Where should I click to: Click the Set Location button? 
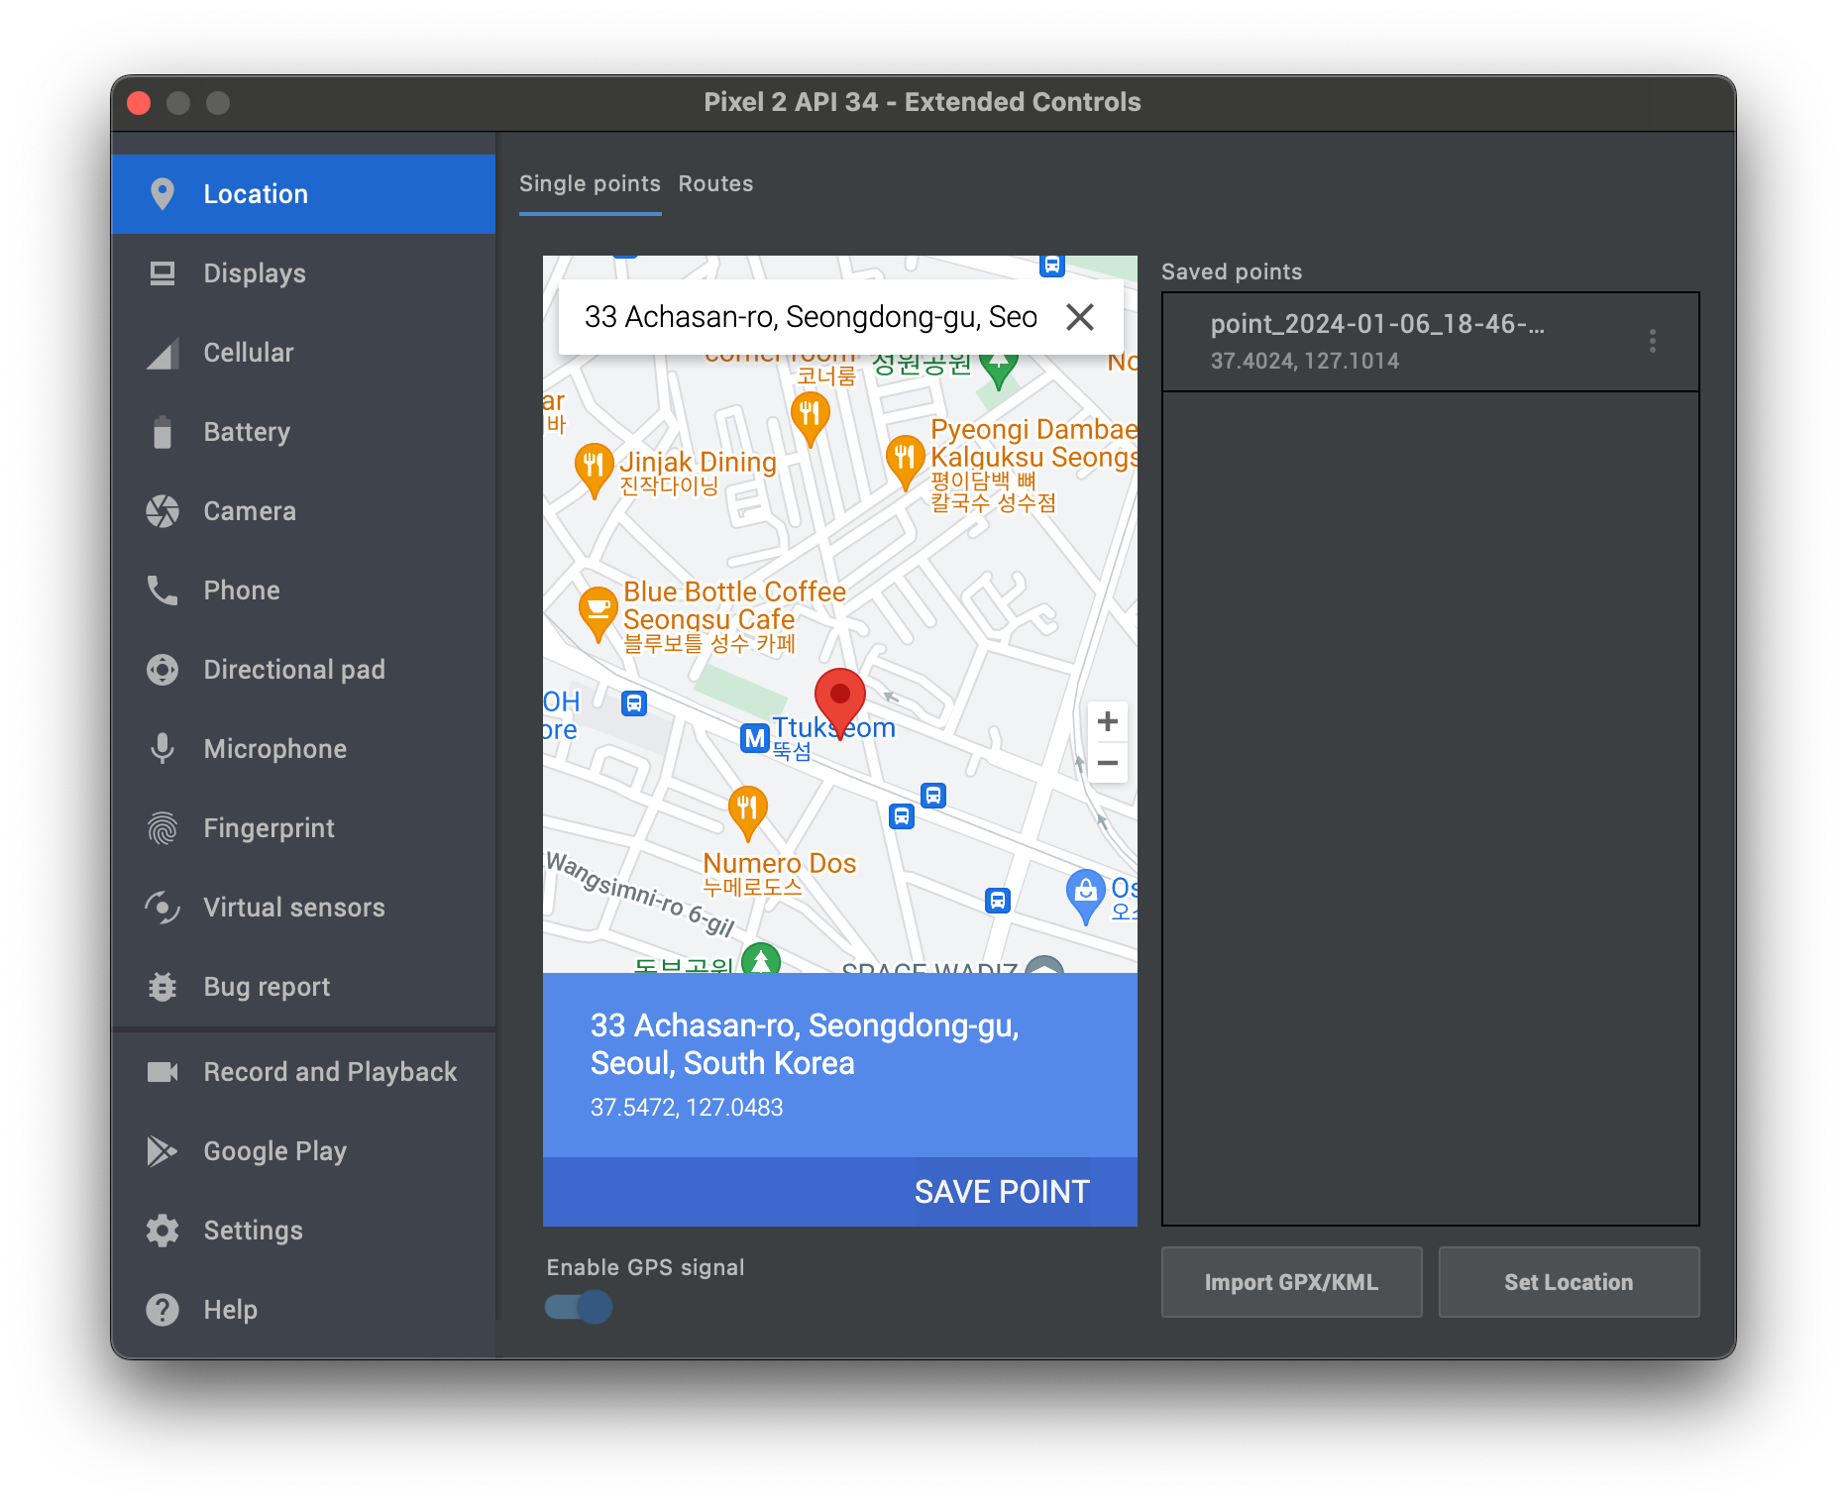(1569, 1282)
